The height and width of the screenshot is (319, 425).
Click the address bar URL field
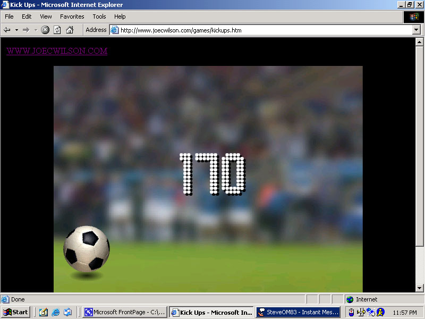(x=263, y=30)
